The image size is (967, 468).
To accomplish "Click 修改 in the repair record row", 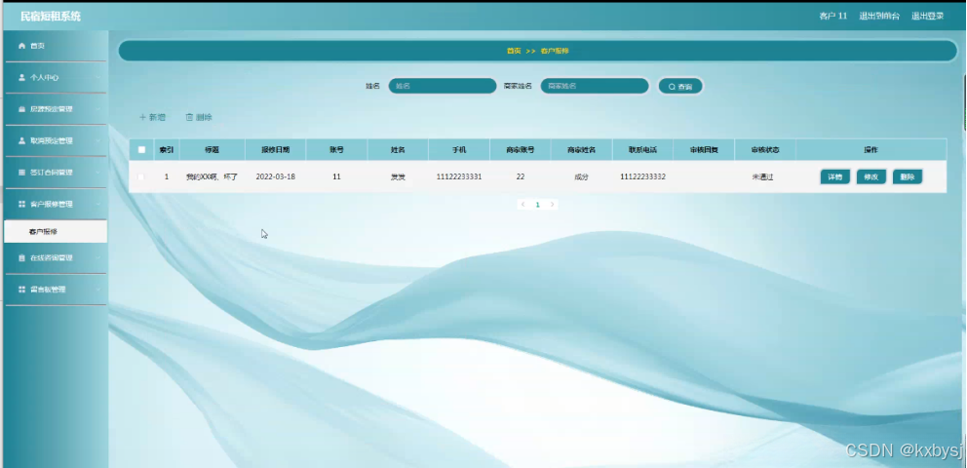I will pyautogui.click(x=871, y=177).
